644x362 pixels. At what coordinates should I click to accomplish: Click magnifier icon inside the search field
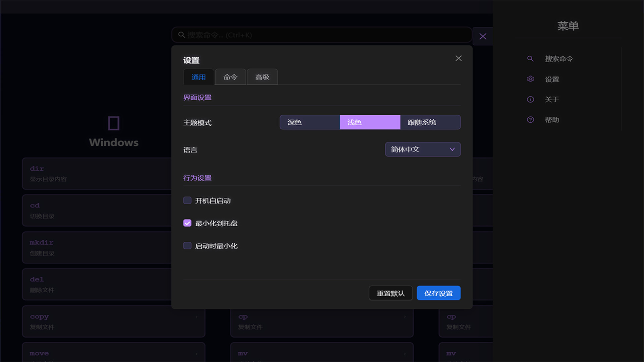pyautogui.click(x=181, y=35)
